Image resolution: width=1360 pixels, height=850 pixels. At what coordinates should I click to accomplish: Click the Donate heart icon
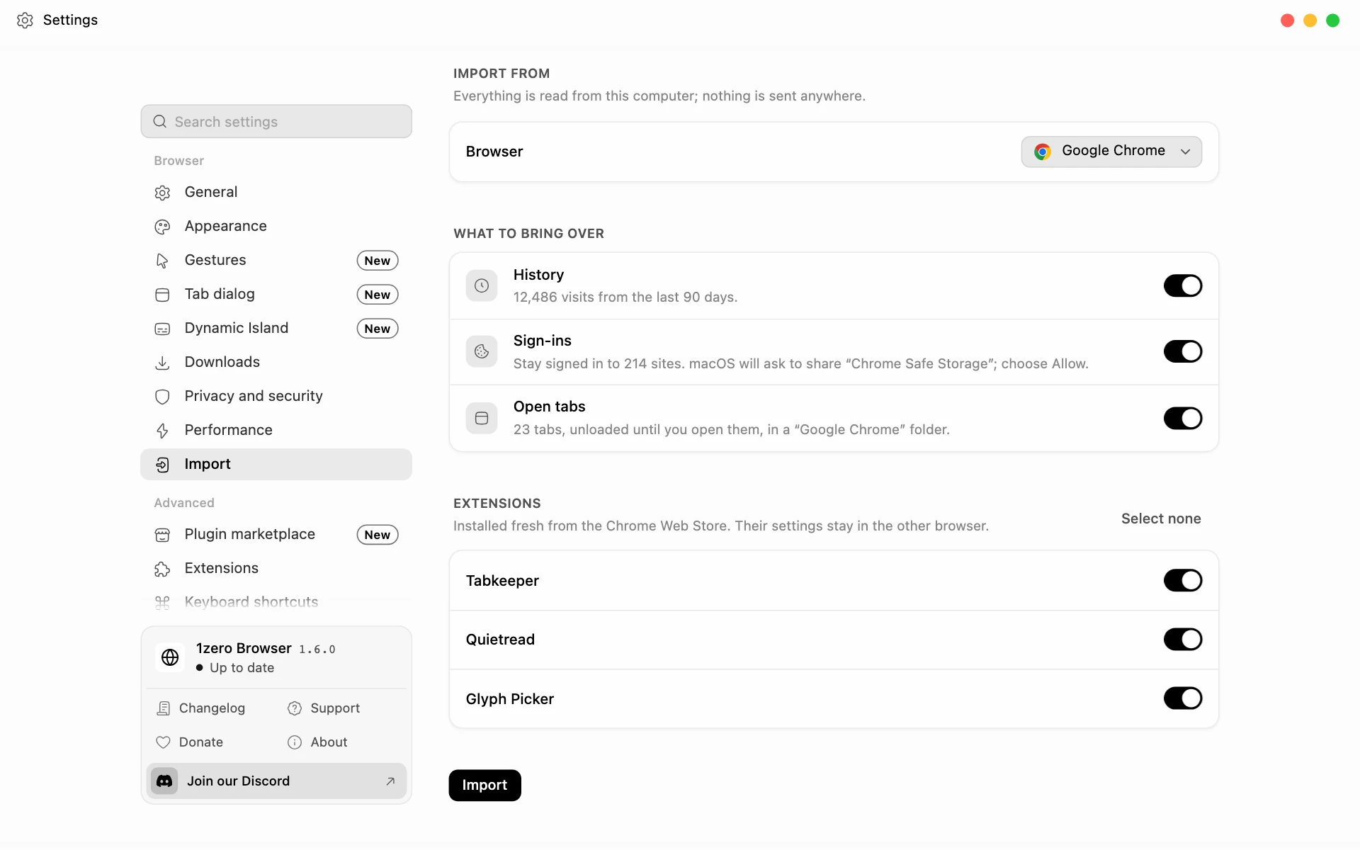pos(164,742)
